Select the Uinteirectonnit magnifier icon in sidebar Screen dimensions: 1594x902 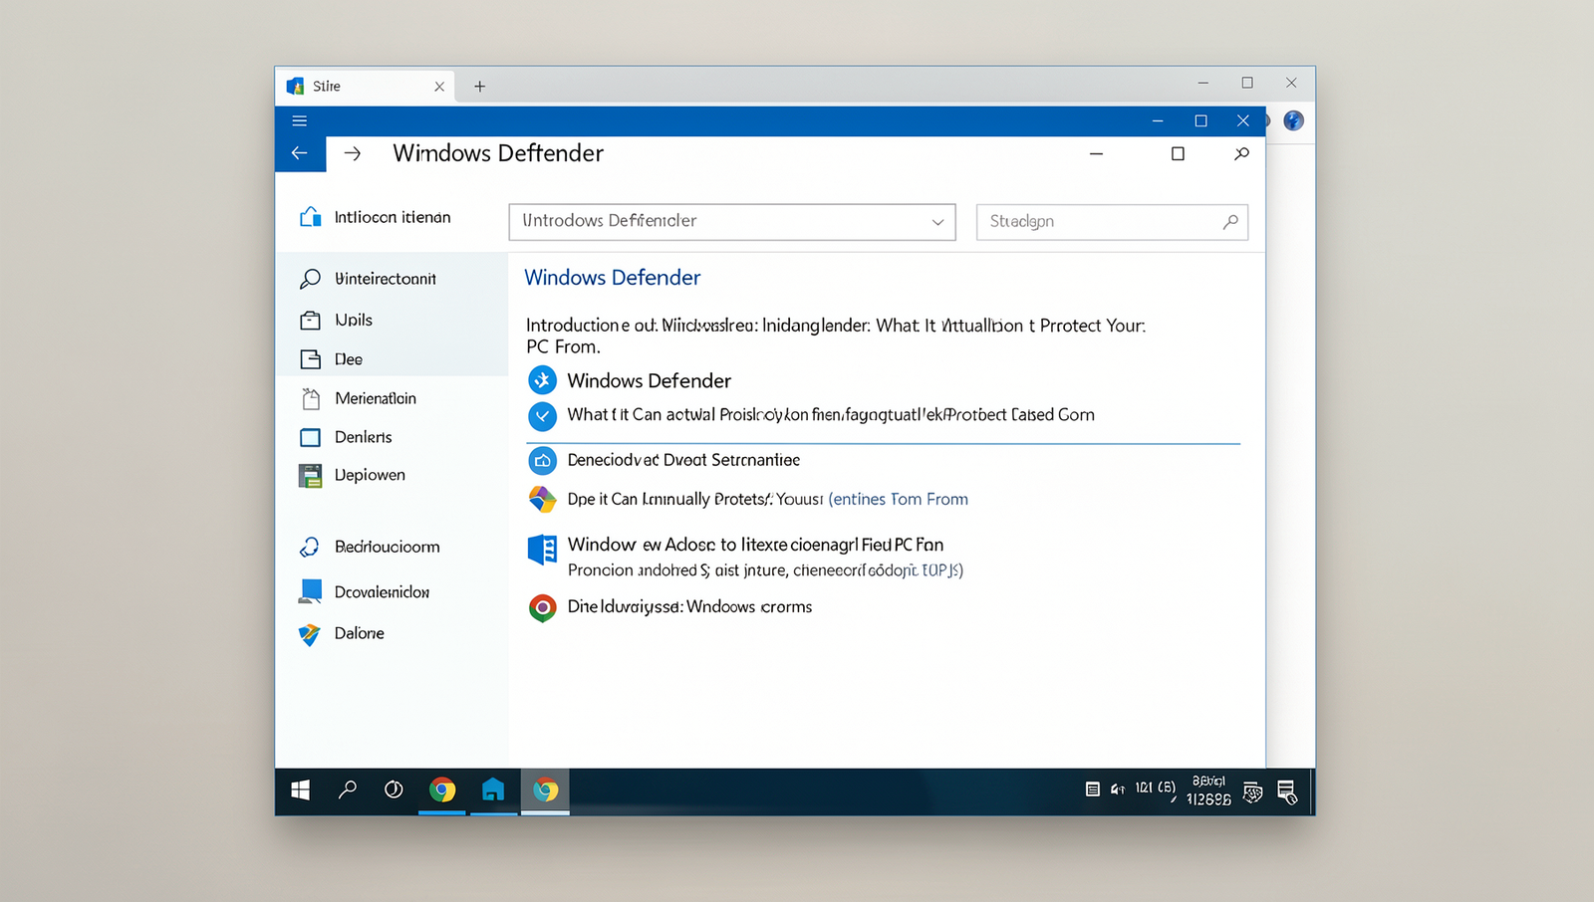(x=310, y=279)
